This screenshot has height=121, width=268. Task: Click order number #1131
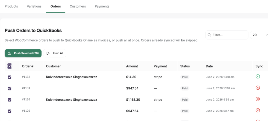[26, 88]
